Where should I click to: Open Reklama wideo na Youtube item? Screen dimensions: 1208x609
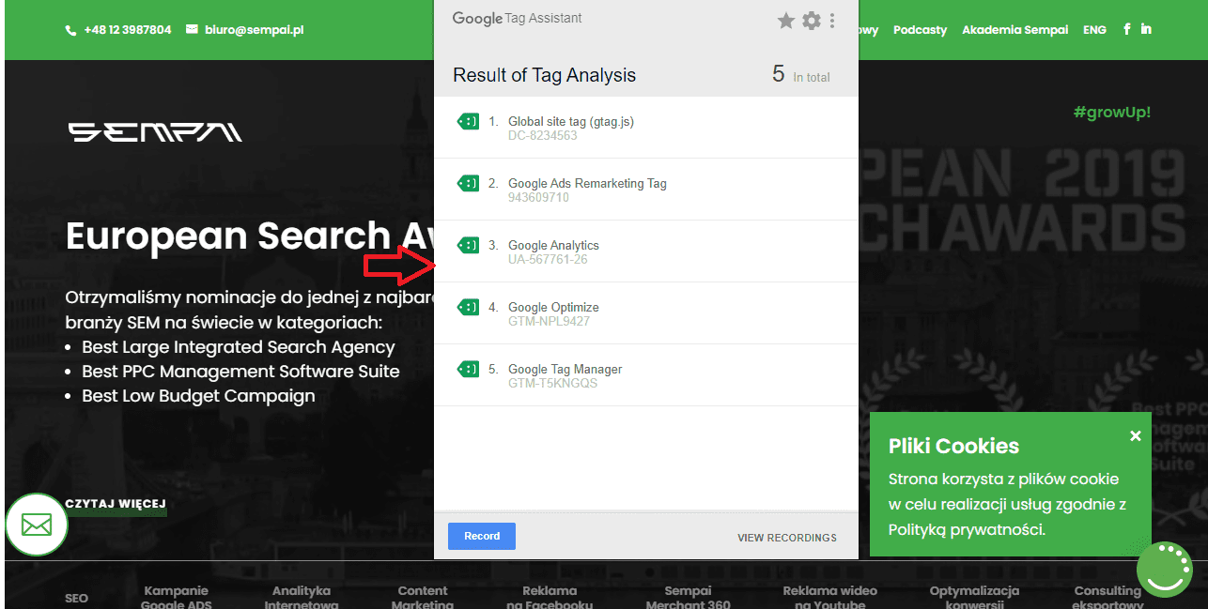pos(829,597)
